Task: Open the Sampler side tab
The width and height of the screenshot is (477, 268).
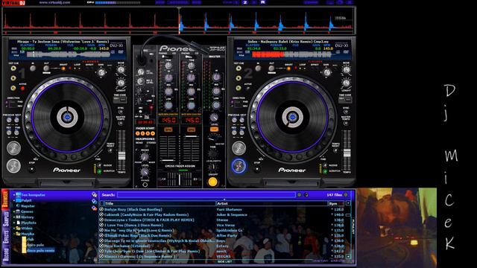Action: [5, 219]
